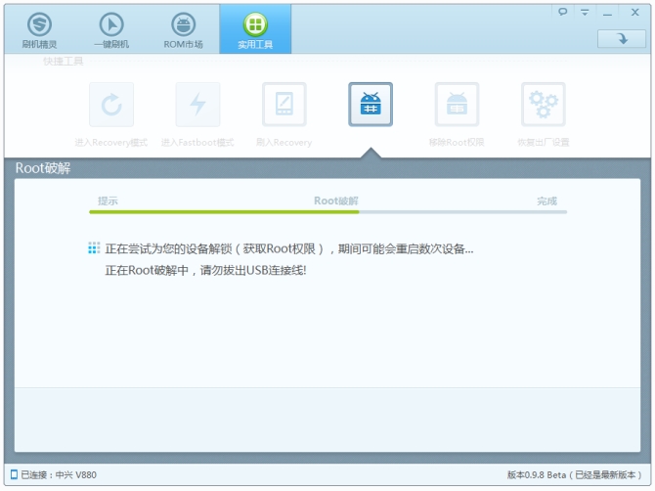Click the 完成 step label

click(546, 201)
